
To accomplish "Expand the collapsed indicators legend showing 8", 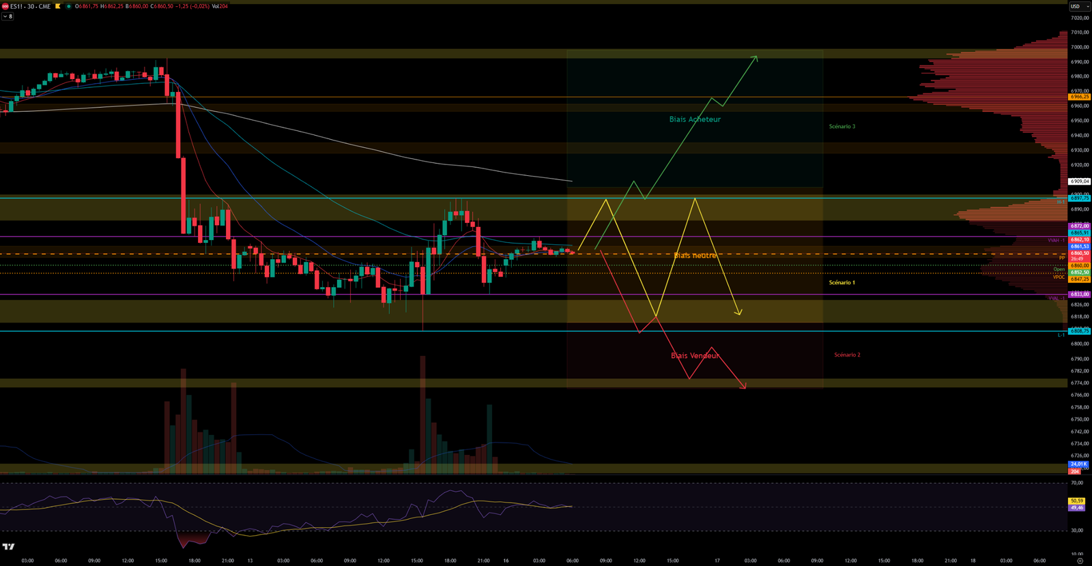I will point(8,16).
